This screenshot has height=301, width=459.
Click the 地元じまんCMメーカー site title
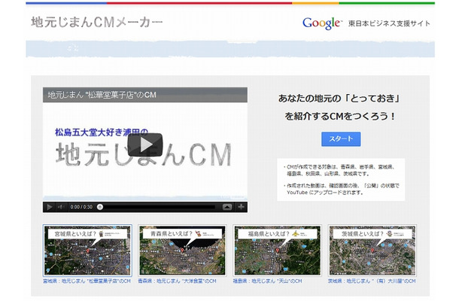(96, 23)
